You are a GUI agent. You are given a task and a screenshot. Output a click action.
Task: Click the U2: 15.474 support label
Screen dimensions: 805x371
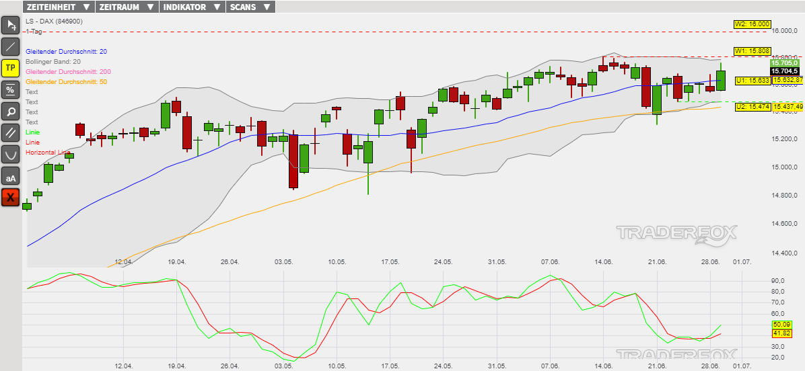pos(752,107)
